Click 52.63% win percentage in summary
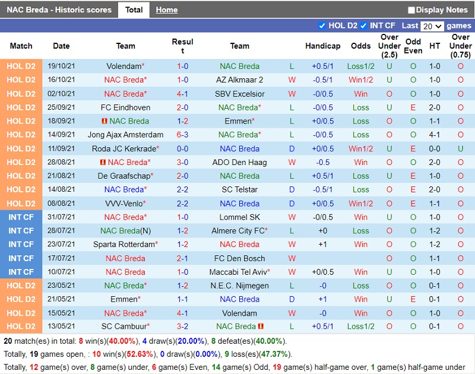 tap(140, 354)
